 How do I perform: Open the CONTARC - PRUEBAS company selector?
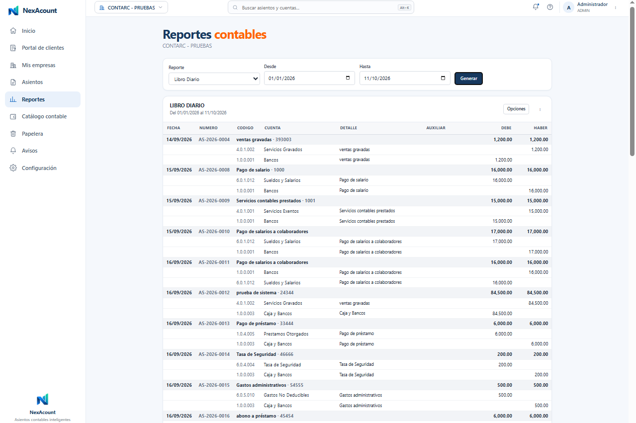tap(131, 7)
